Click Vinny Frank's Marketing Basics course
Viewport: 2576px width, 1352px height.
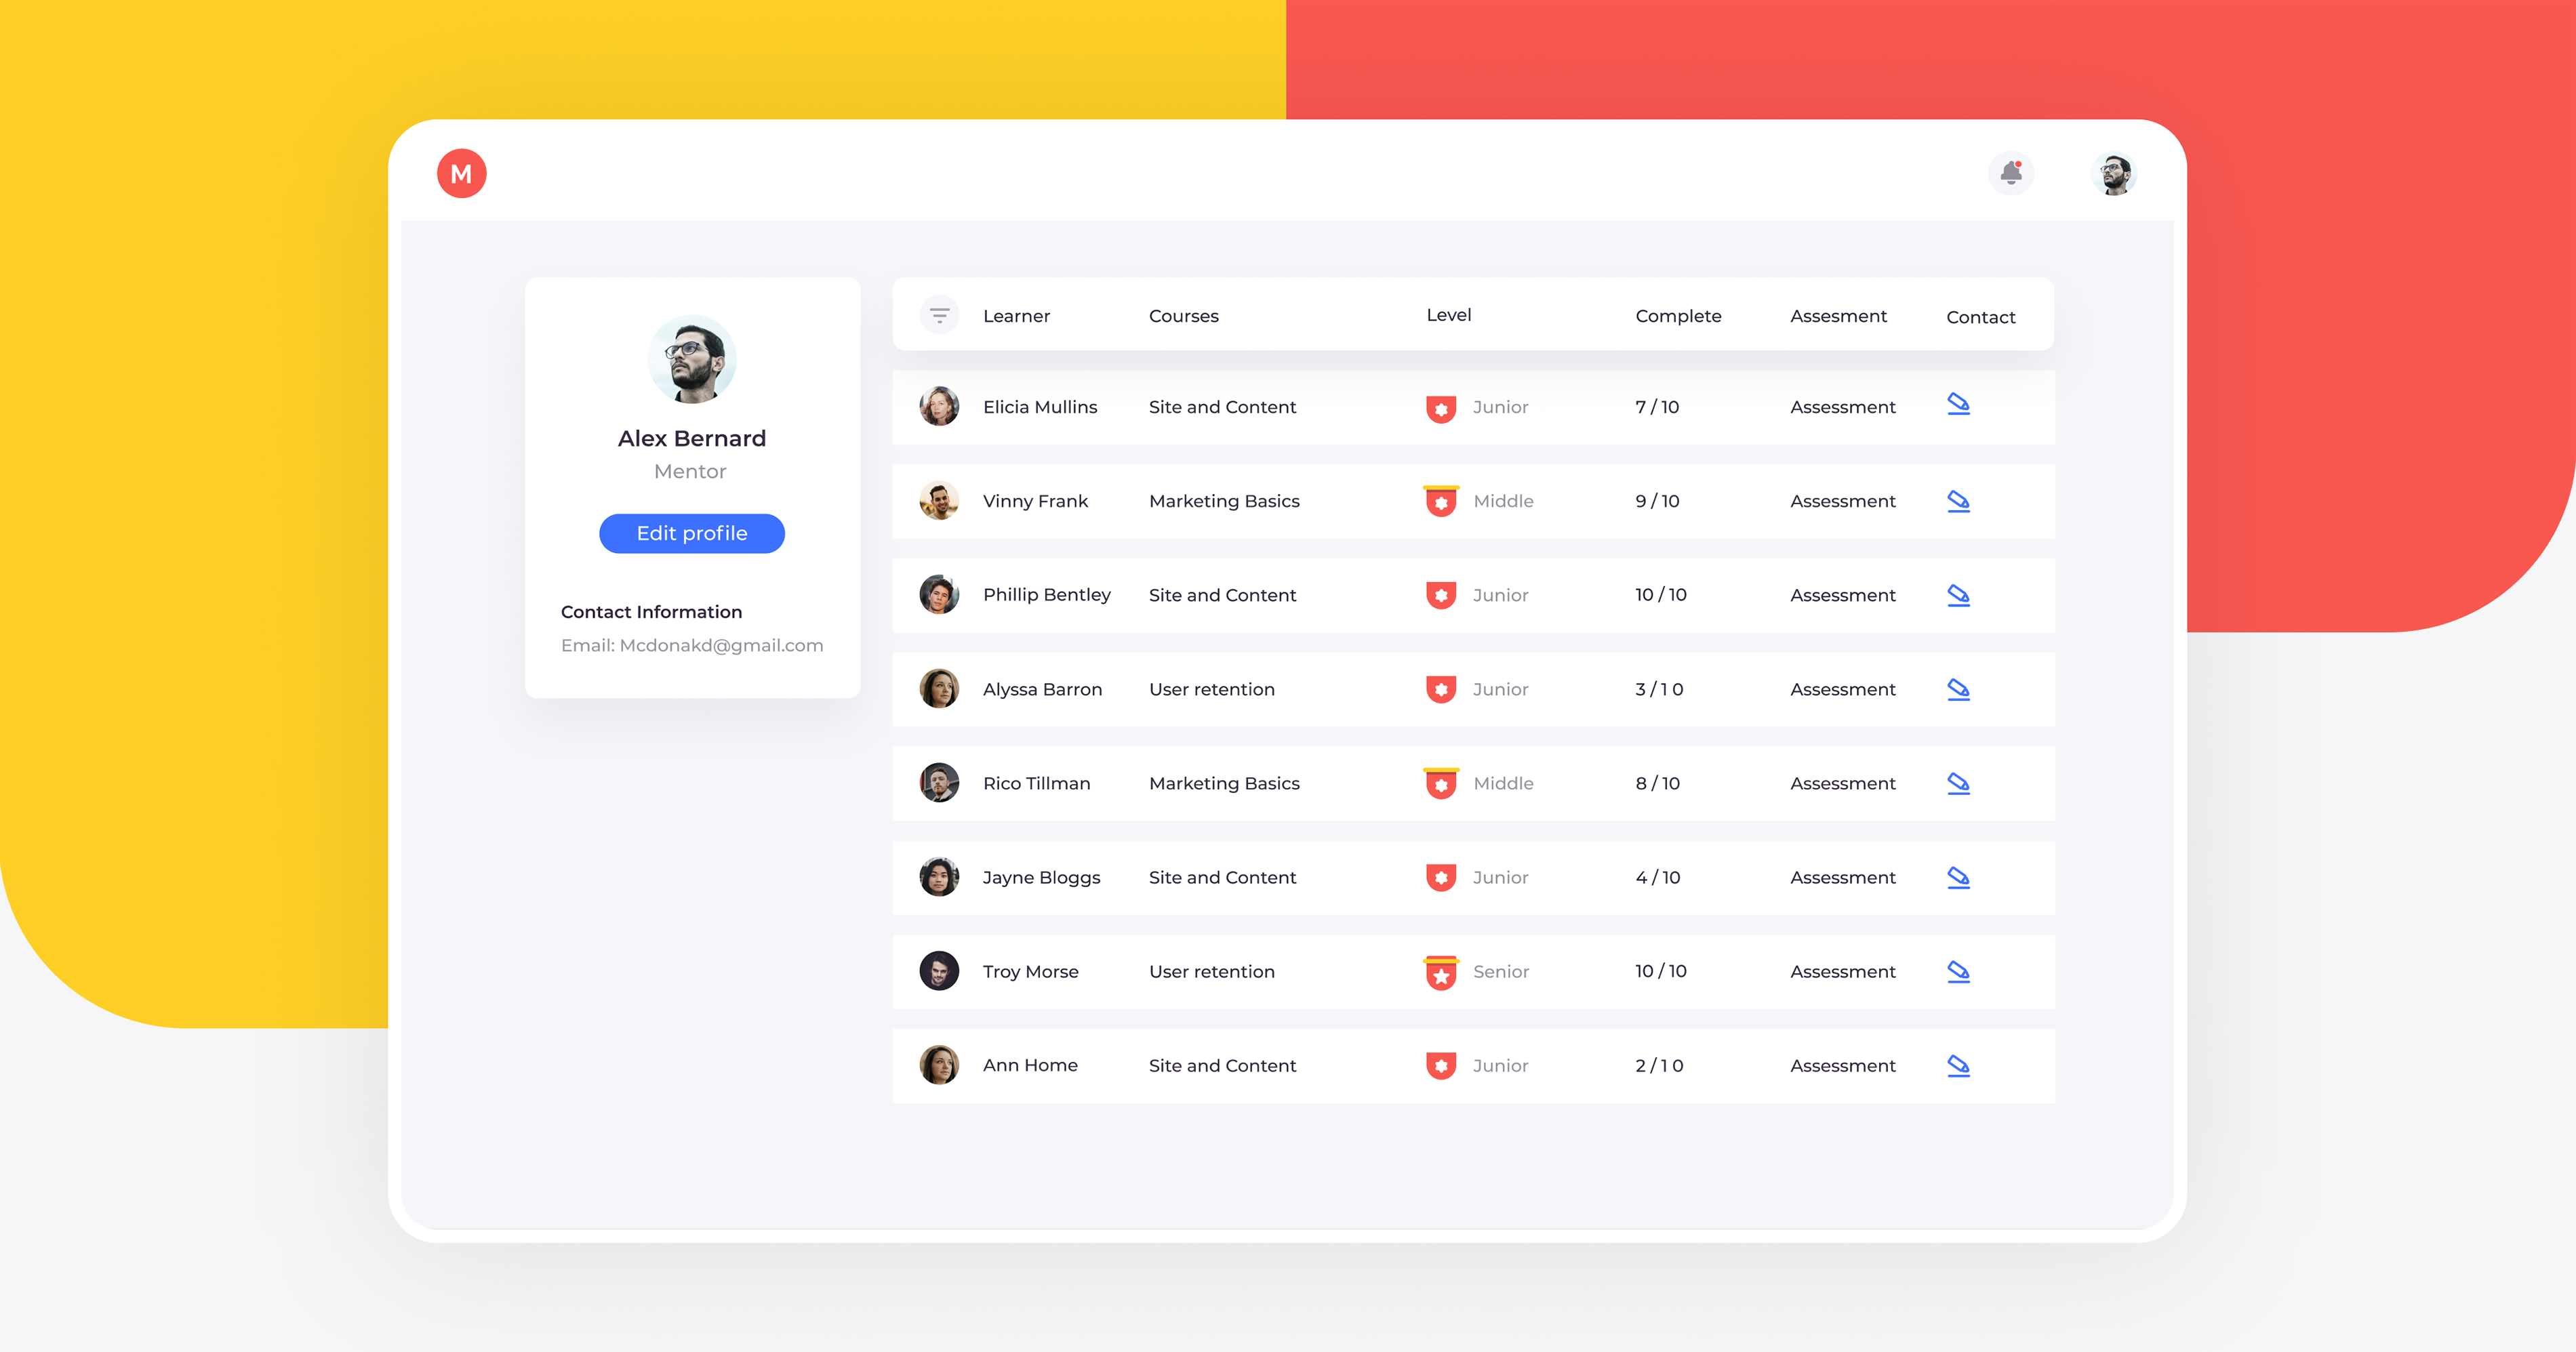[1224, 501]
